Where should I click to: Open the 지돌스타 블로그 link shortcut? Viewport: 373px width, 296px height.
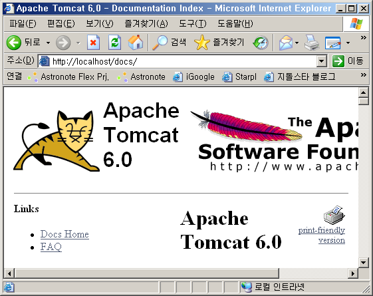(300, 77)
